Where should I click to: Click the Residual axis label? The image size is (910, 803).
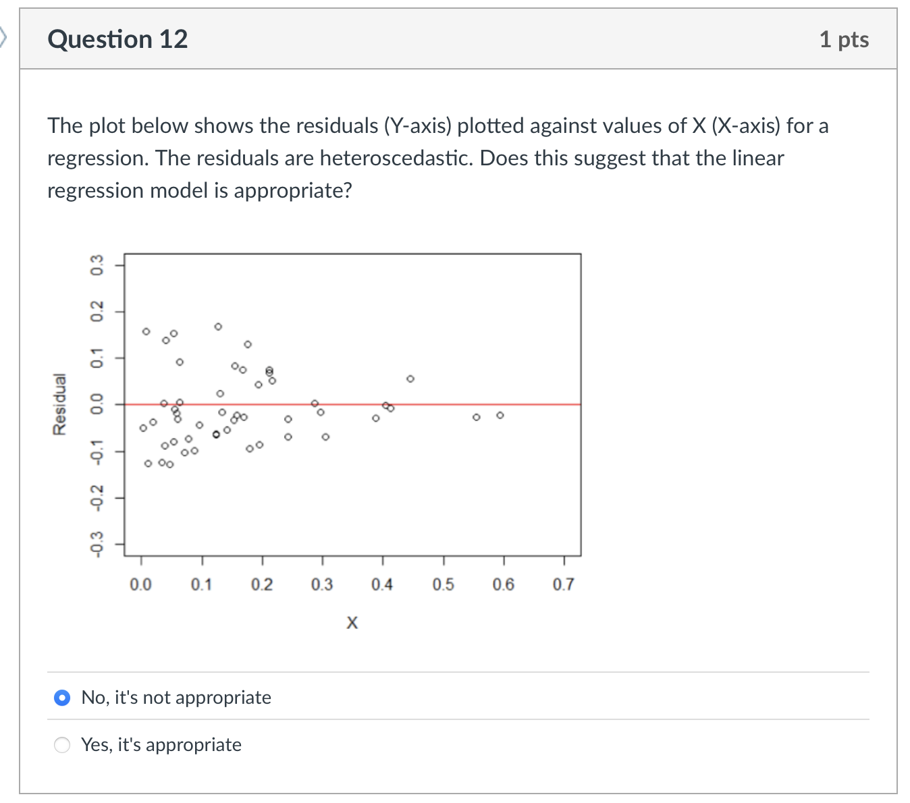[x=59, y=403]
